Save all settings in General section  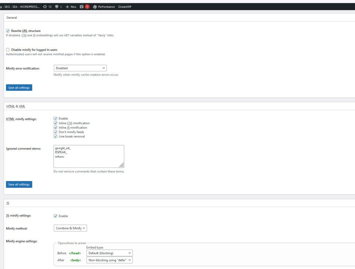tap(19, 88)
